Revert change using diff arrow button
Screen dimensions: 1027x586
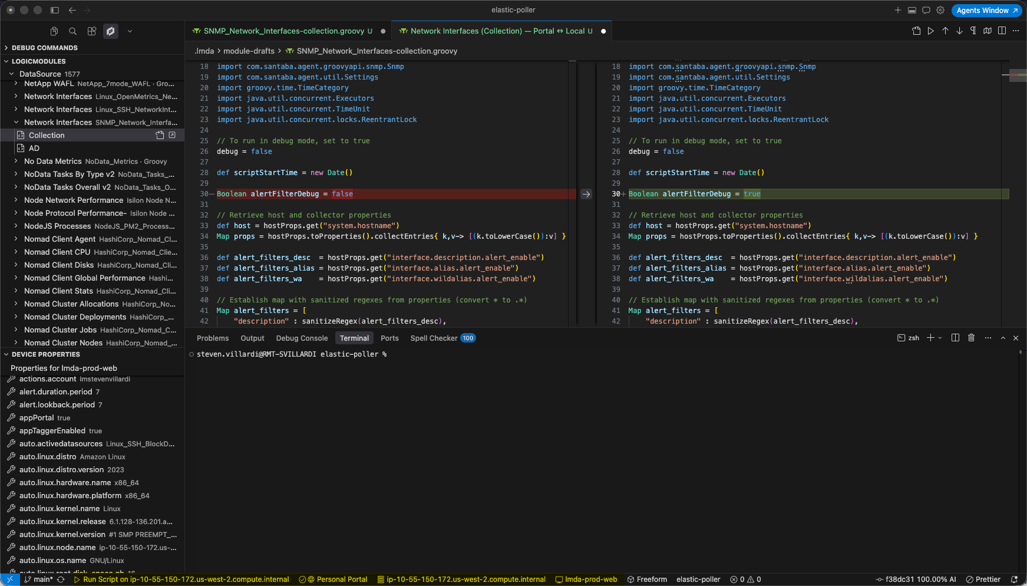pos(586,194)
